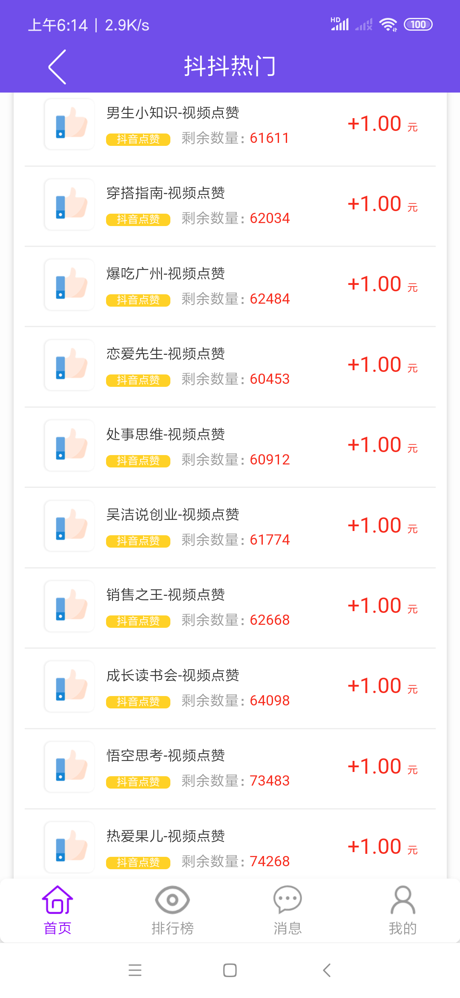Image resolution: width=460 pixels, height=998 pixels.
Task: Open the 首页 home tab
Action: click(x=57, y=910)
